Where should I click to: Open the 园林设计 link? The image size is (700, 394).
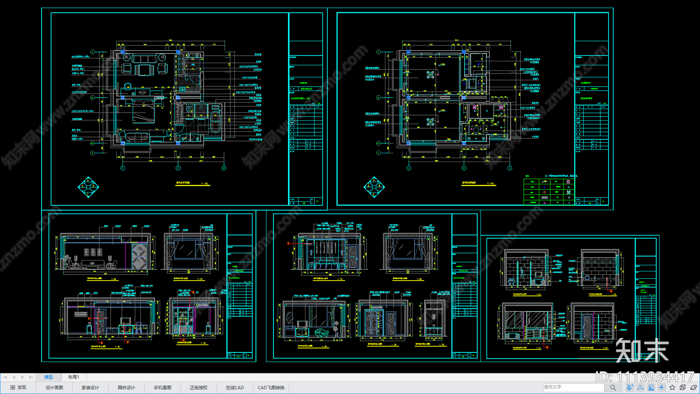click(126, 387)
